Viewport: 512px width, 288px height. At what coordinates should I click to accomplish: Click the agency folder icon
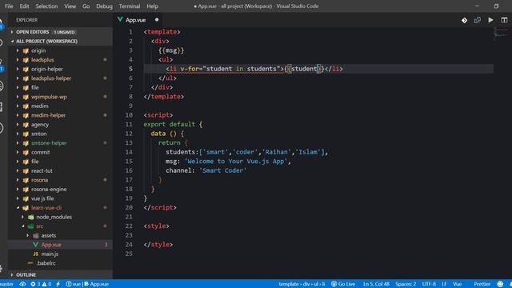[x=26, y=125]
